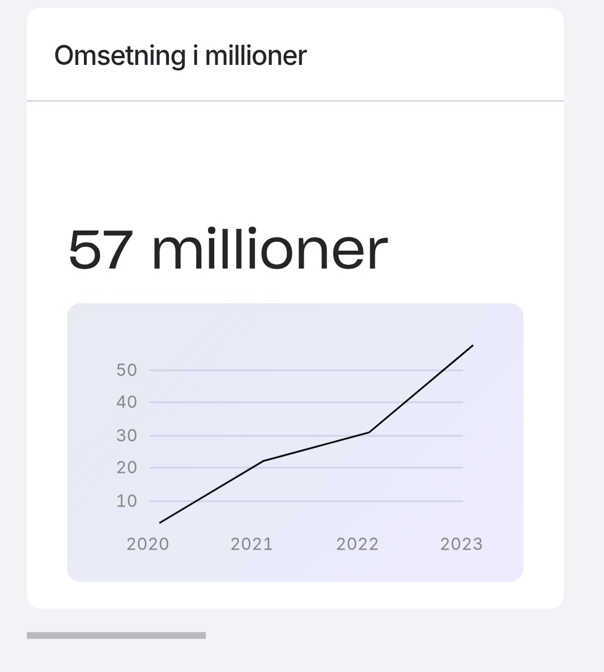Click the '57 millioner' headline figure
Image resolution: width=604 pixels, height=672 pixels.
point(228,249)
